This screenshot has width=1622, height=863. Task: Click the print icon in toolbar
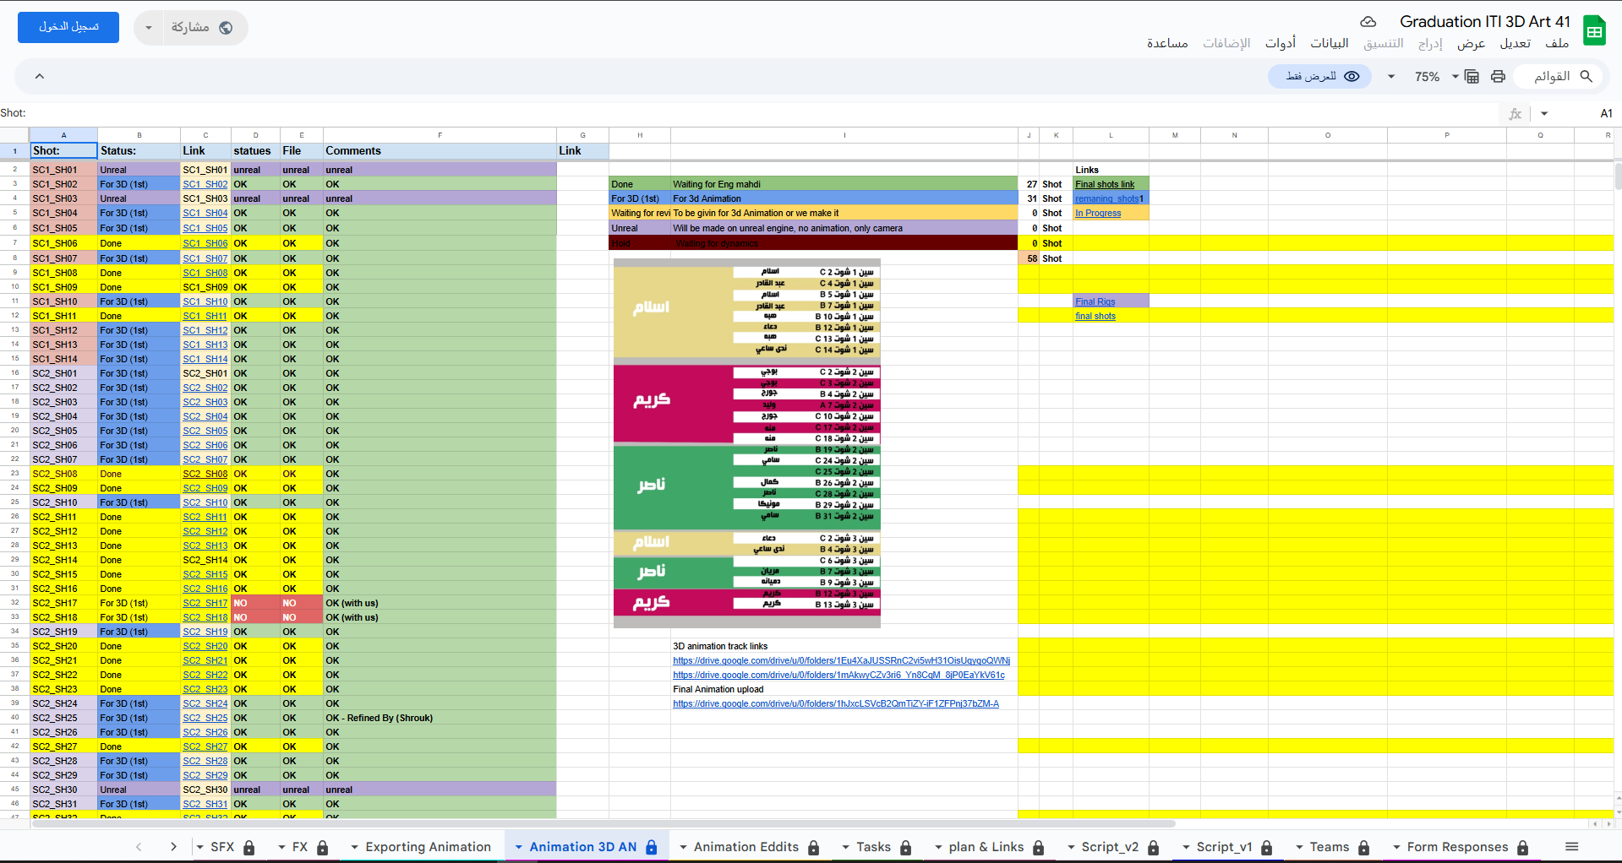1498,77
